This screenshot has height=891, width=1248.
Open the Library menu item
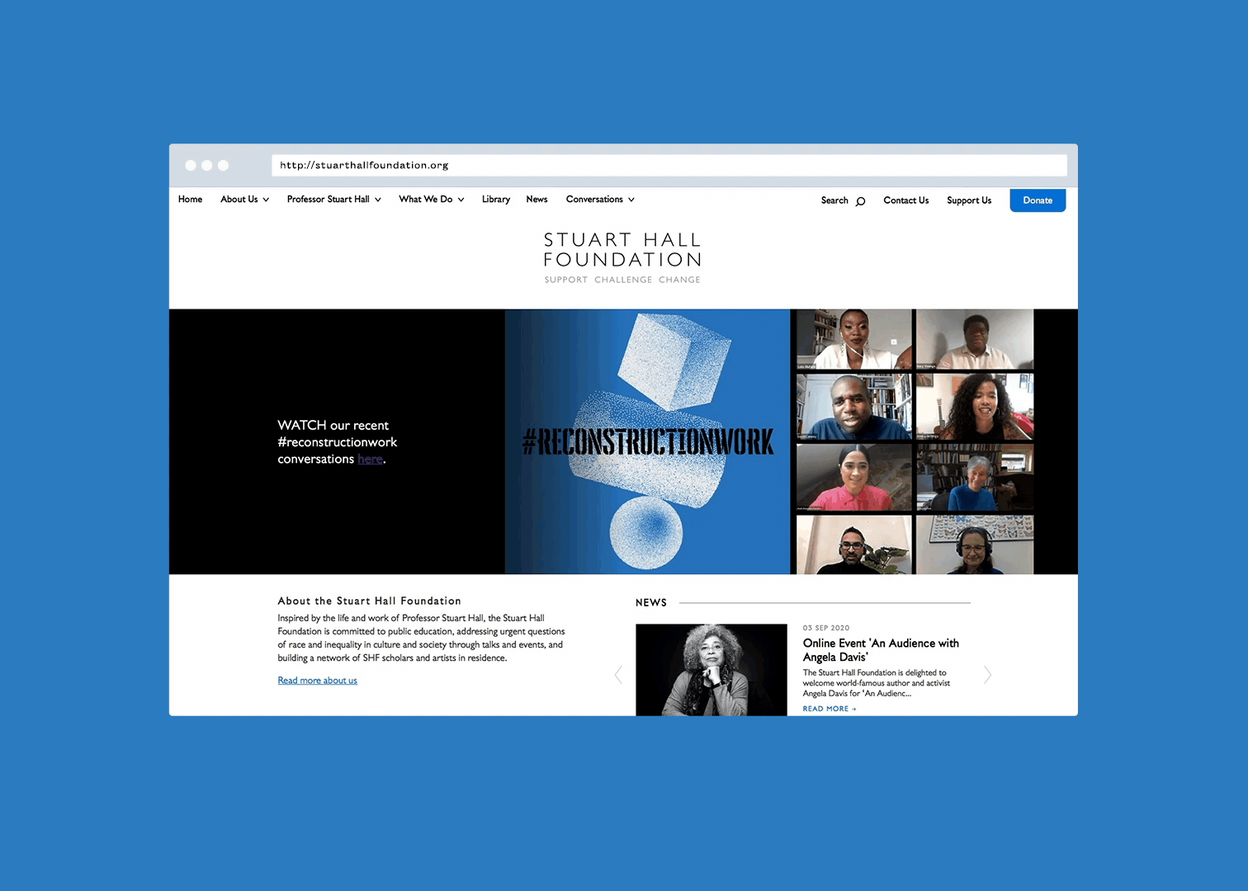496,200
